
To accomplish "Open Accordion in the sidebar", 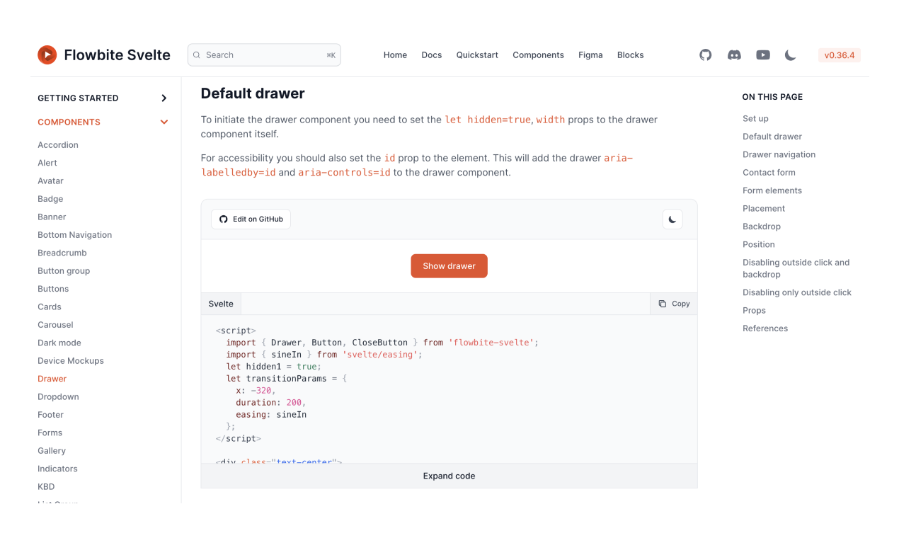I will pyautogui.click(x=58, y=145).
